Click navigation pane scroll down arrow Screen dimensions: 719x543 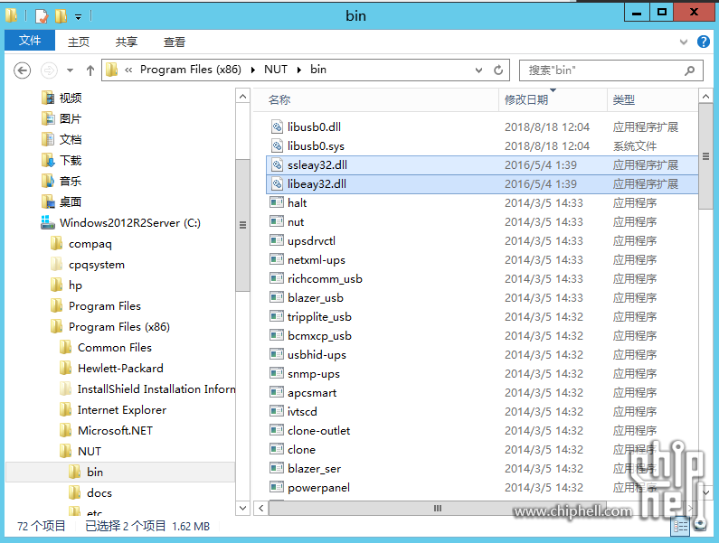pos(242,508)
